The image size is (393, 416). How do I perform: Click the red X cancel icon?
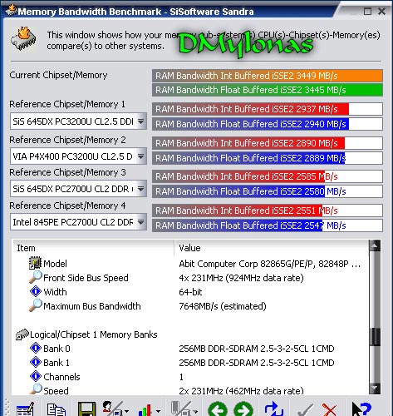(x=330, y=410)
